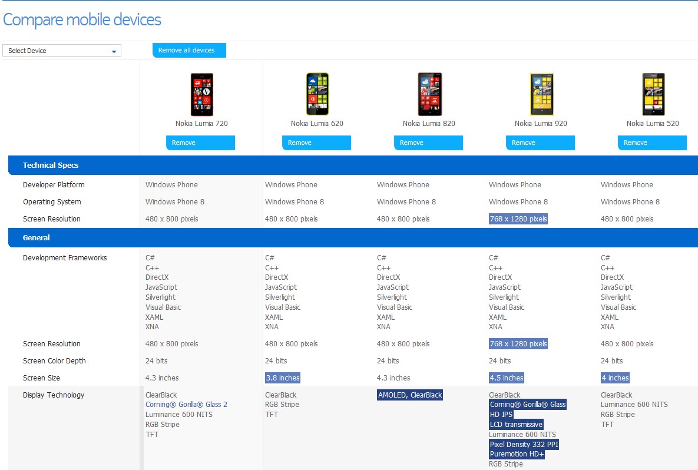Open Corning Gorilla Glass 2 link
This screenshot has height=470, width=698.
pyautogui.click(x=186, y=405)
